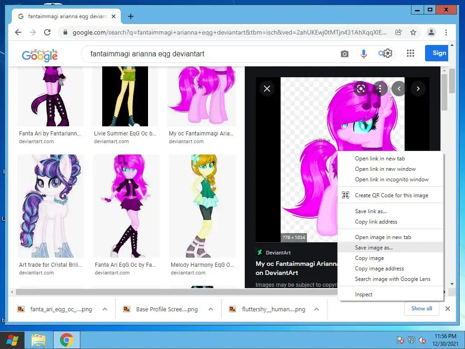Click the fanta_ari_eqg_oc download file icon

(21, 309)
